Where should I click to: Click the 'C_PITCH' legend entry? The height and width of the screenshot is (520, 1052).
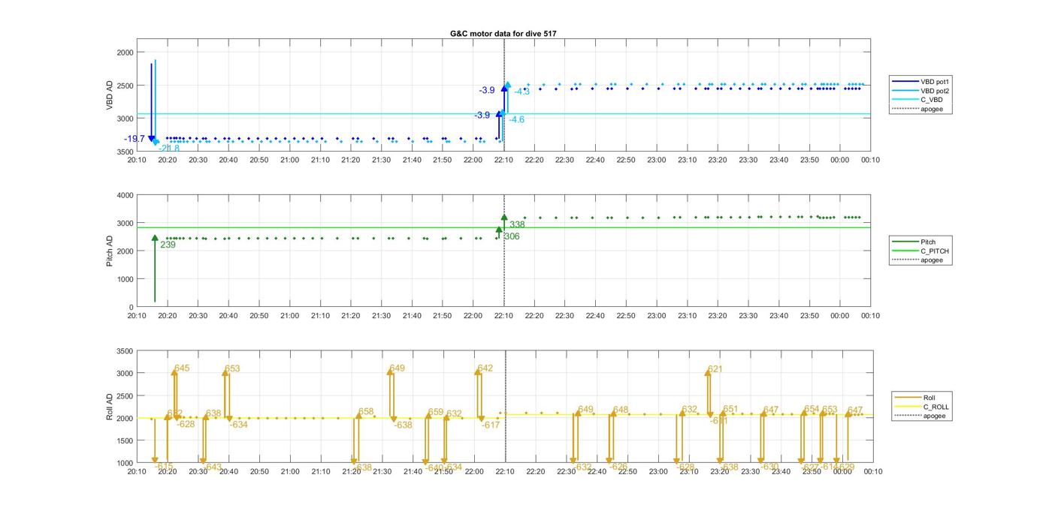935,251
